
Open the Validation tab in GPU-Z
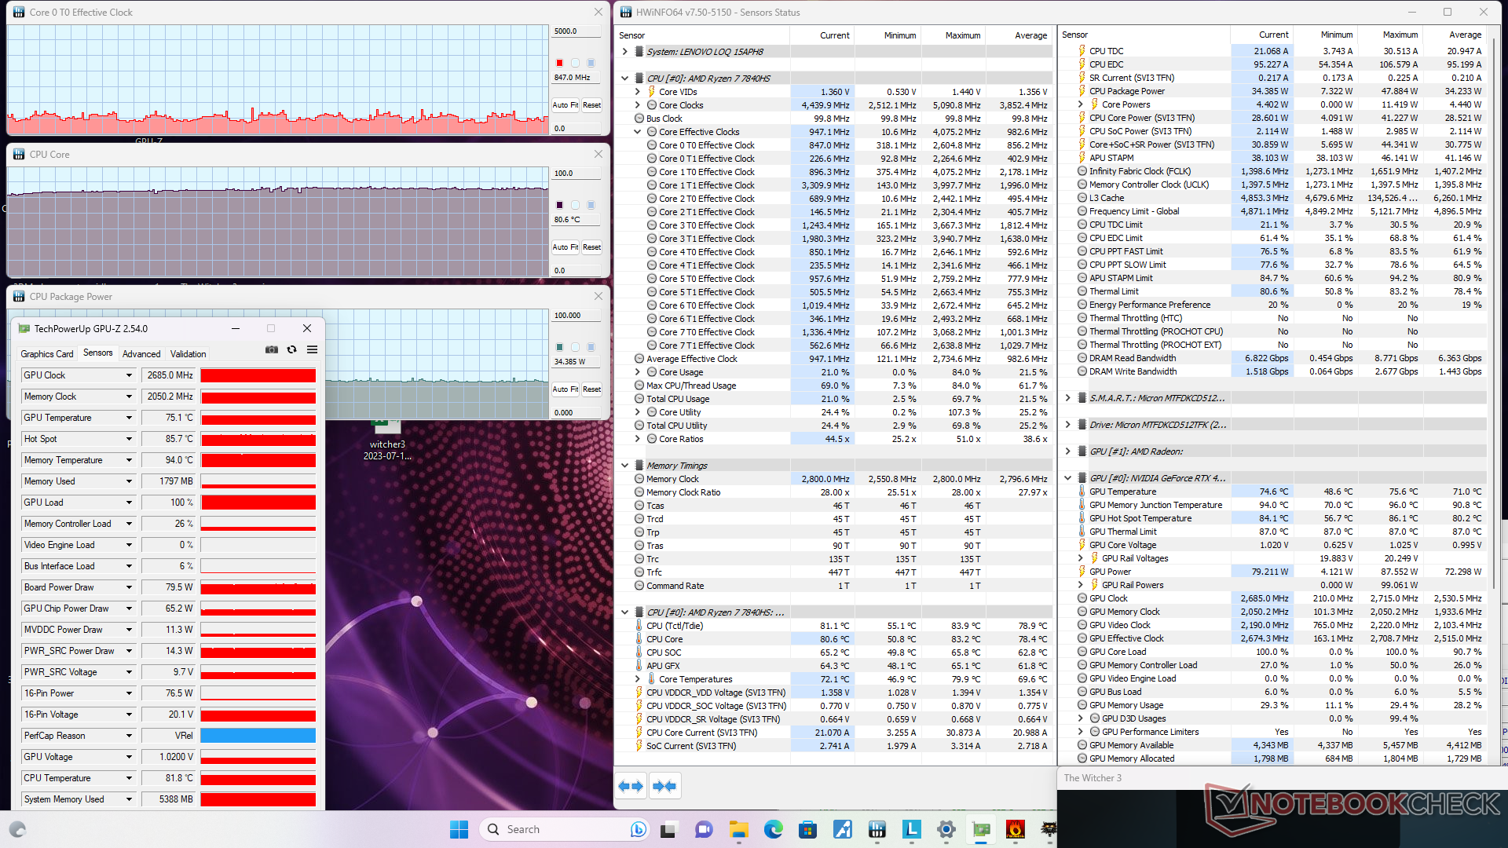coord(188,354)
